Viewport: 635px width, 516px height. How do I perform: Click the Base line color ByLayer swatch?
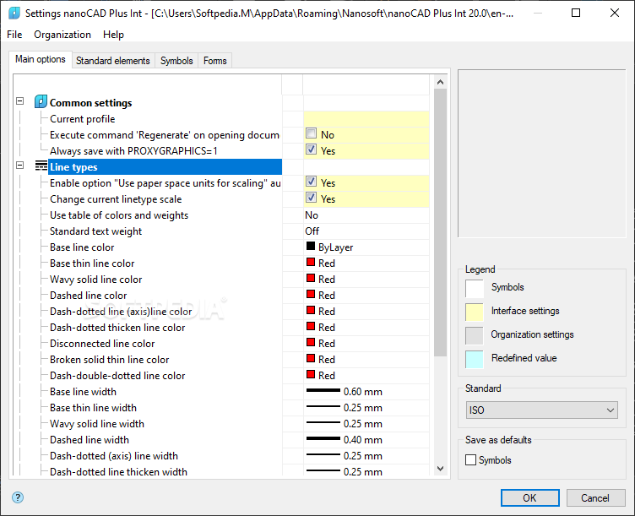(x=311, y=246)
